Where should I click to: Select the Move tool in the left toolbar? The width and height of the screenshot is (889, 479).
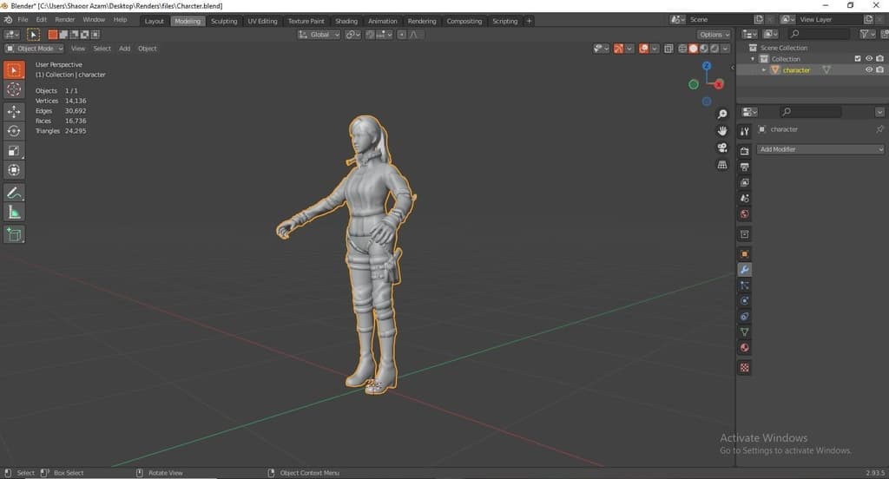pos(14,112)
